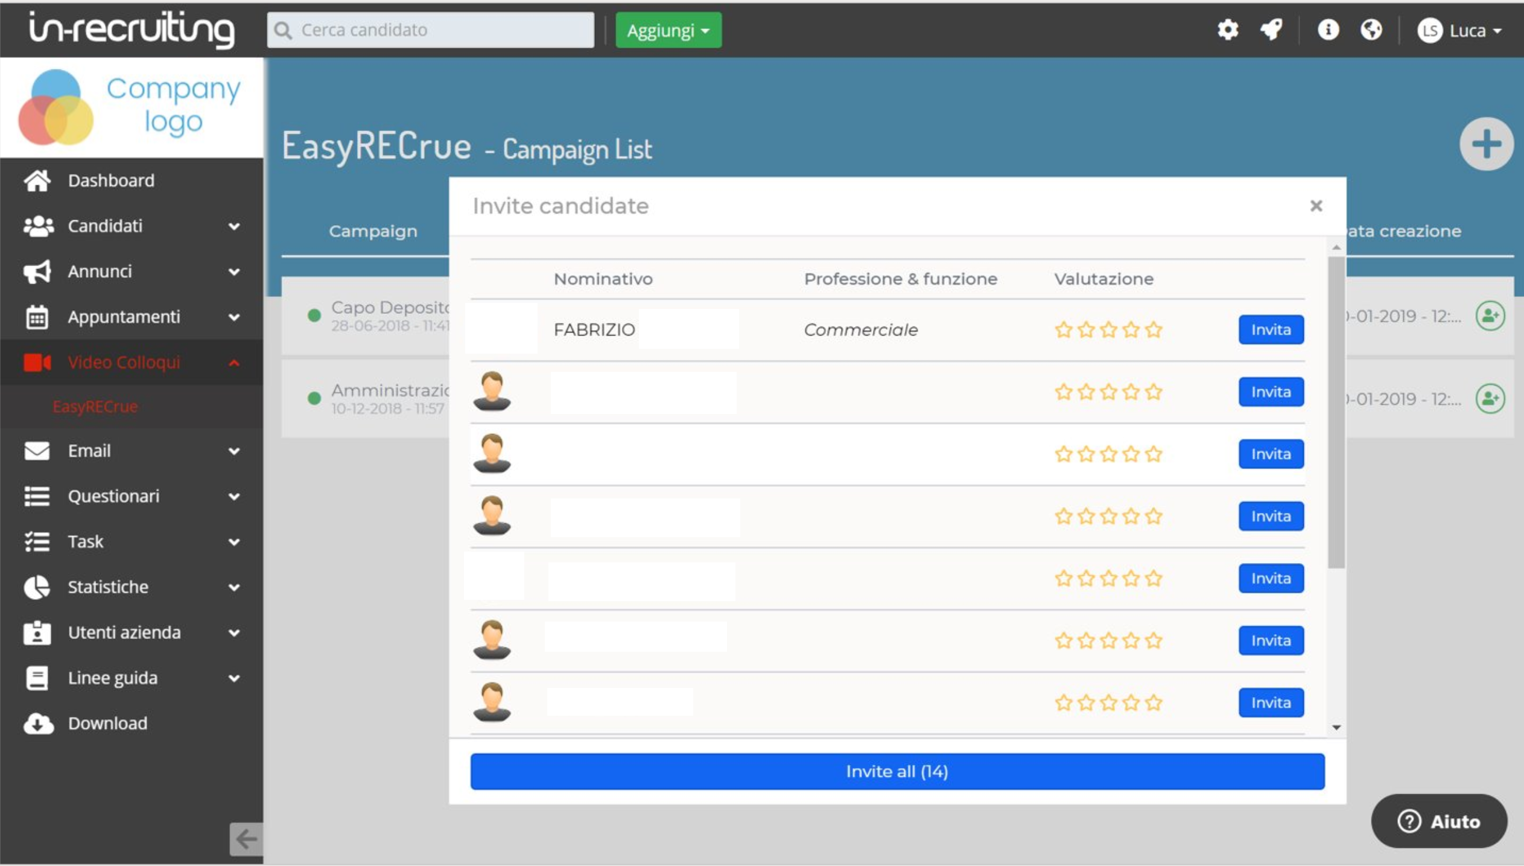Viewport: 1524px width, 866px height.
Task: Click add-candidate icon on Amministrazione row
Action: coord(1490,398)
